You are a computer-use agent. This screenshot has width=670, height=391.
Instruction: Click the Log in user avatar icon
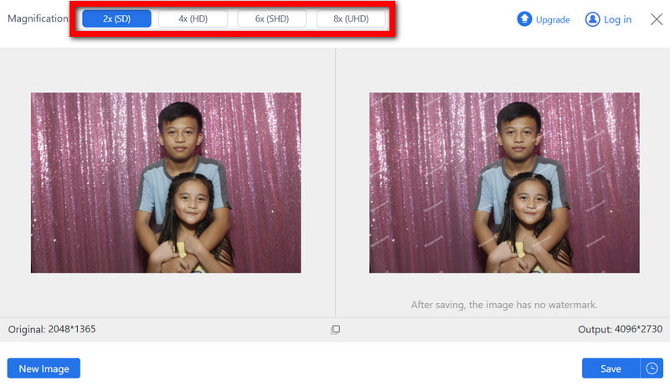(593, 19)
